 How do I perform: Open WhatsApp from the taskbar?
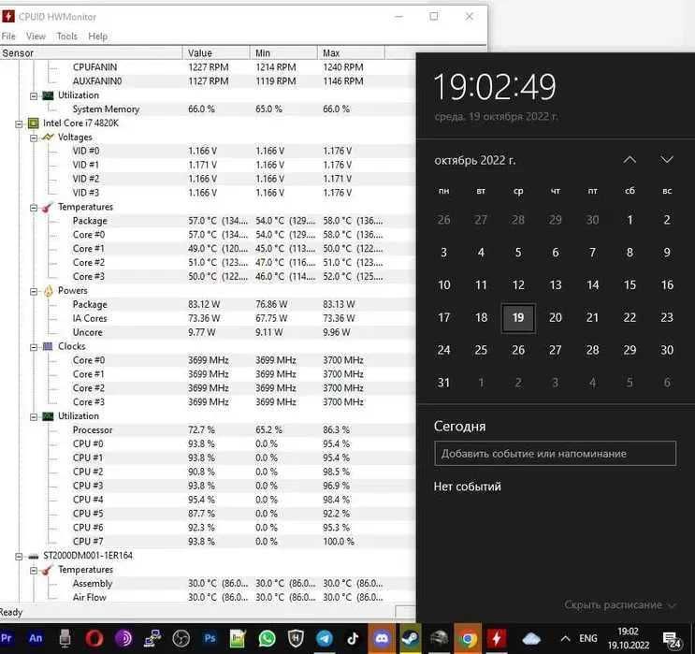click(267, 638)
